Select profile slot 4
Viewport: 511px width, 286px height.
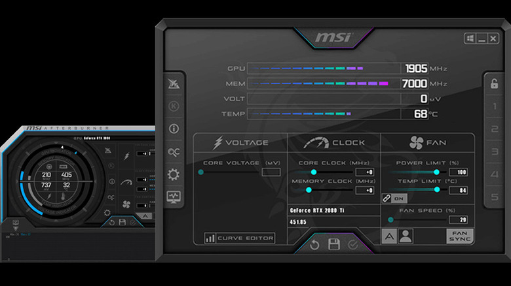(495, 174)
